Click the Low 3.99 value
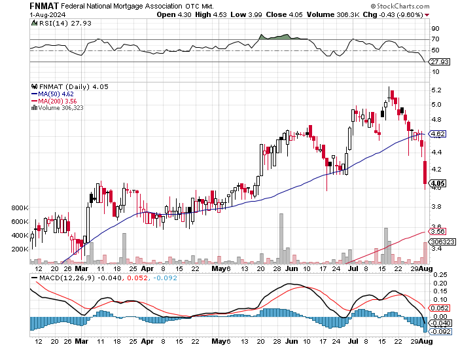458x347 pixels. click(246, 14)
